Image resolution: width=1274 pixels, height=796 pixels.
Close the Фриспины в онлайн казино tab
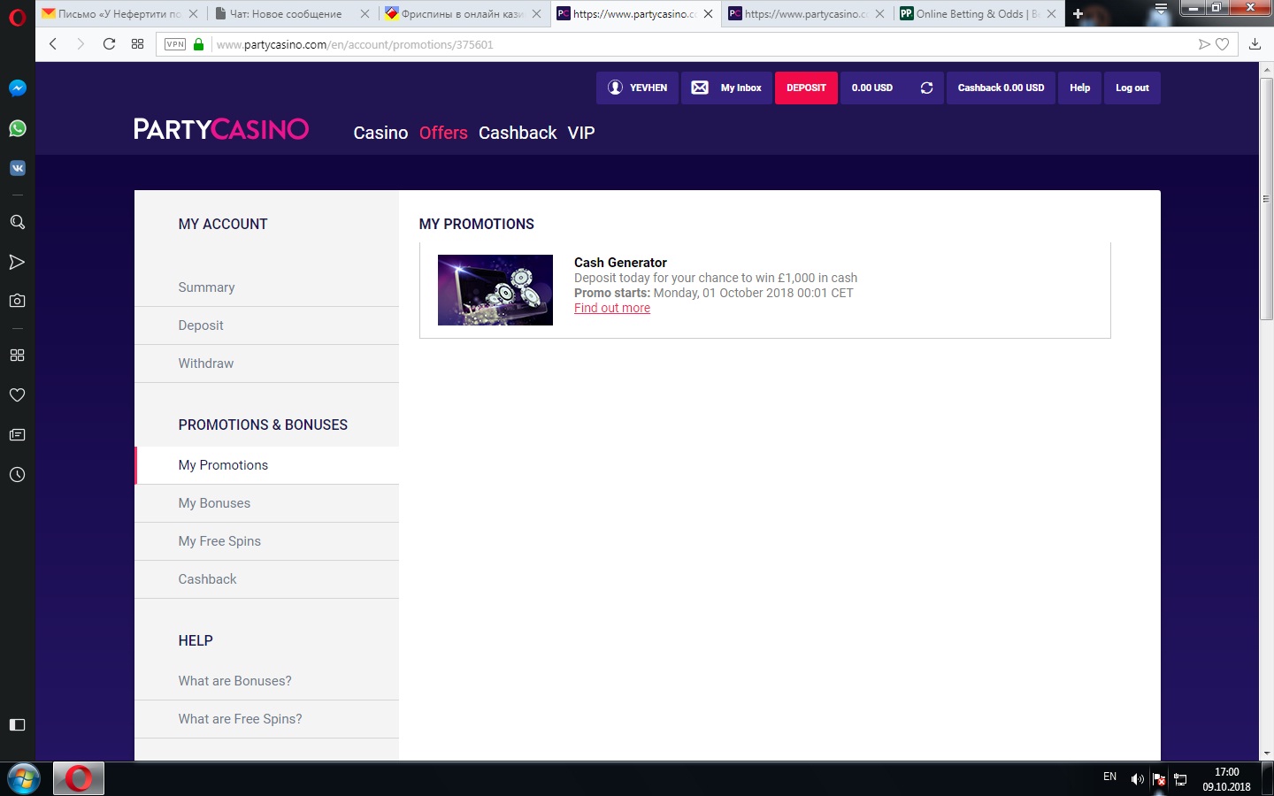tap(536, 14)
